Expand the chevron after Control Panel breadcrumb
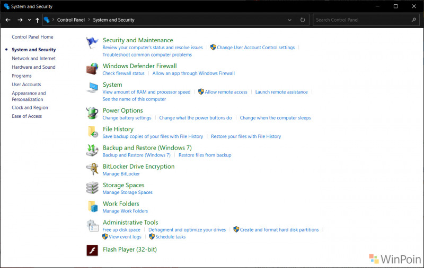424x268 pixels. [89, 20]
